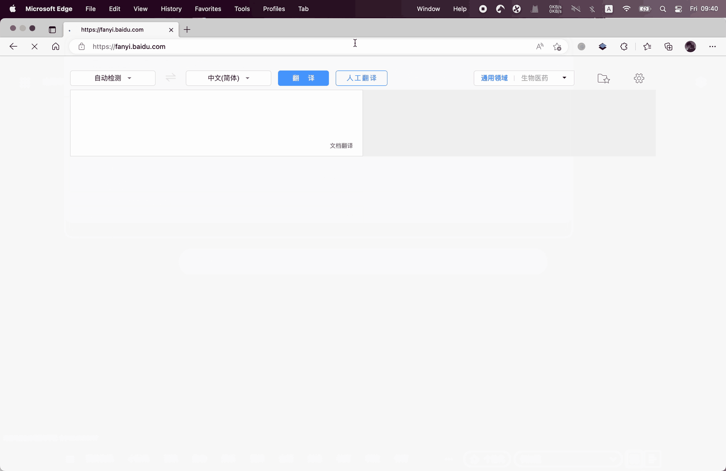The width and height of the screenshot is (726, 471).
Task: Open the translation favorites folder
Action: (x=604, y=78)
